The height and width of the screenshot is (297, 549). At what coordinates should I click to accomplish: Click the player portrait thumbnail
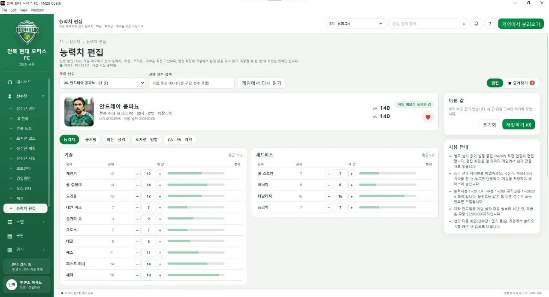tap(79, 111)
